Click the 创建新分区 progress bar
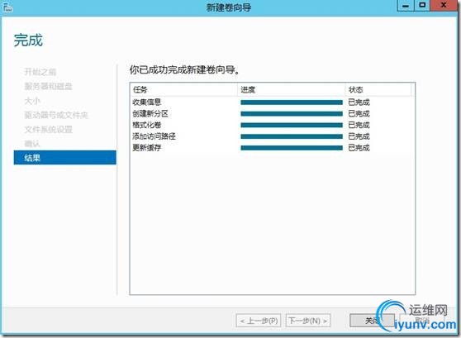Screen dimensions: 461x338 pyautogui.click(x=292, y=114)
